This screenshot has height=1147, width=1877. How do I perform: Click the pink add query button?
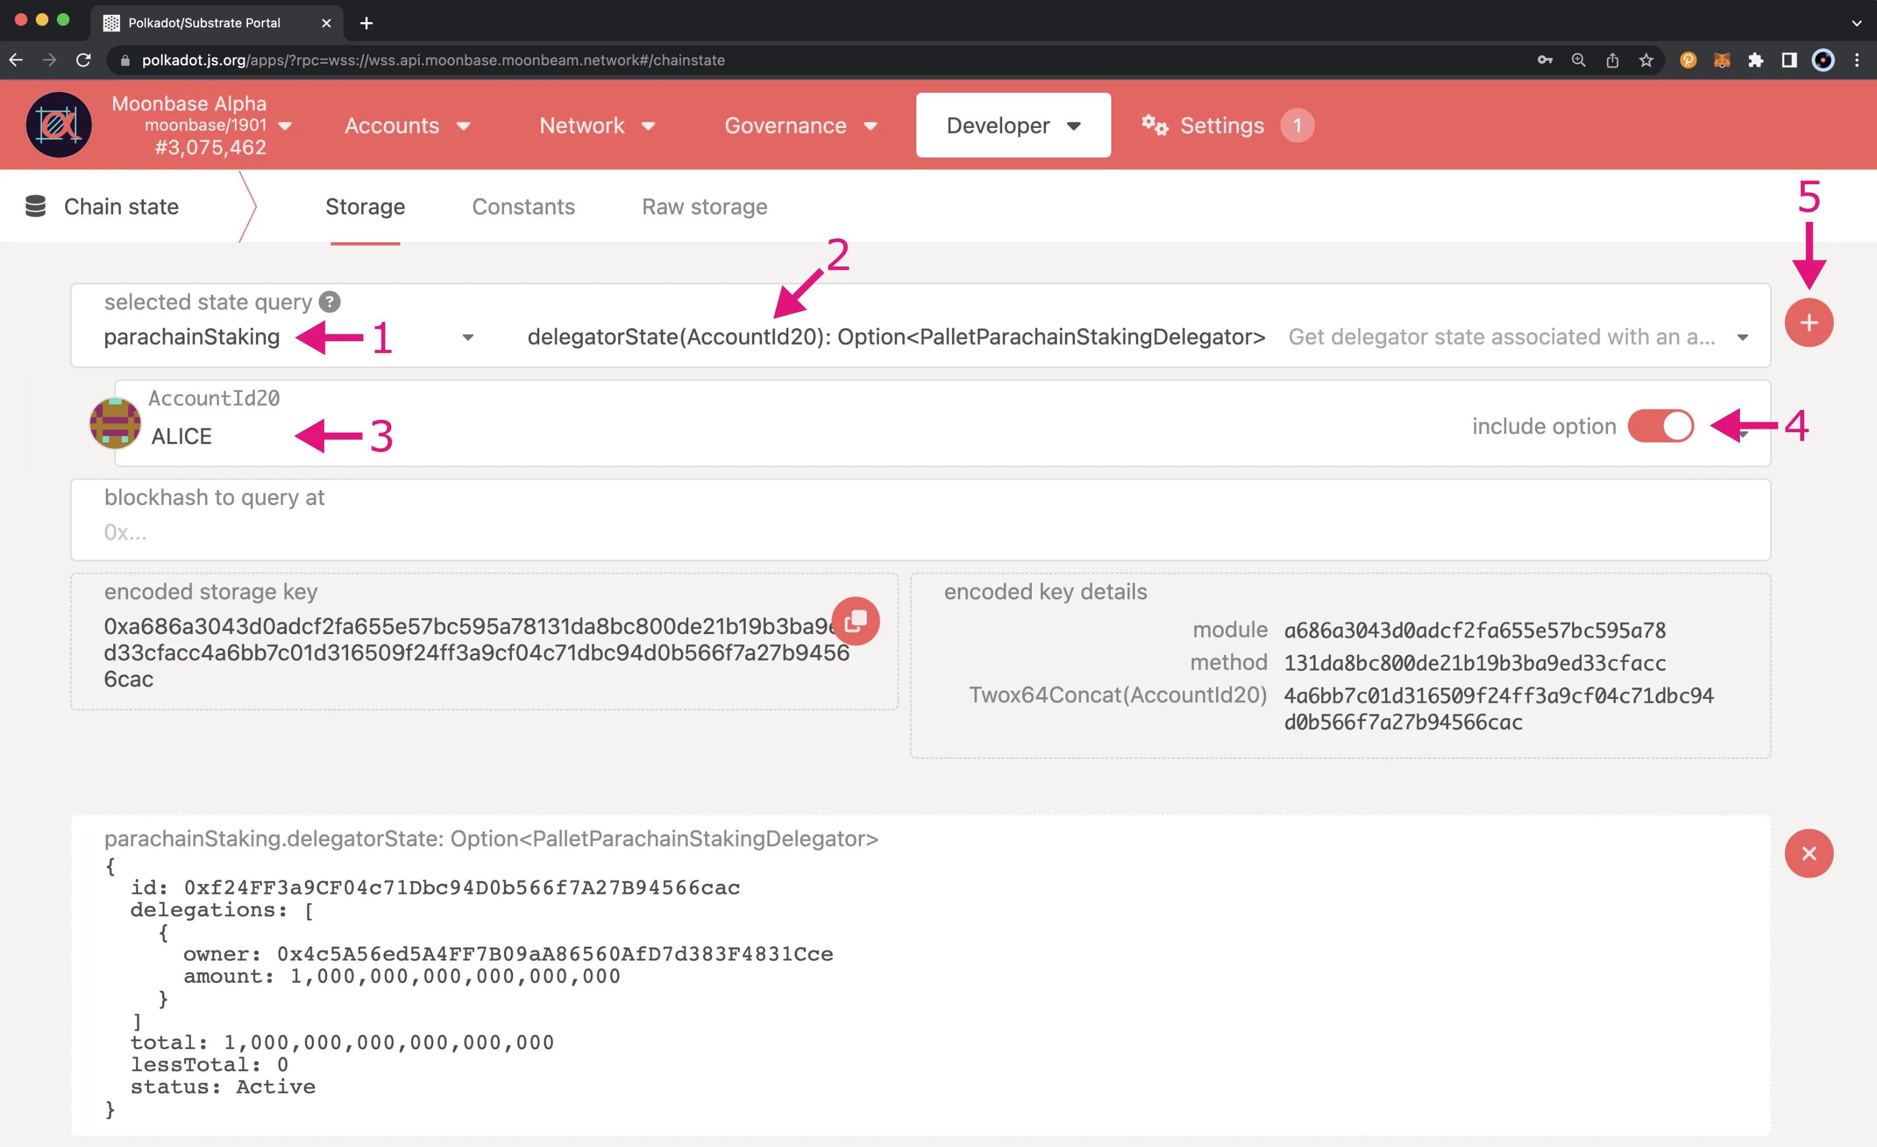(1810, 323)
